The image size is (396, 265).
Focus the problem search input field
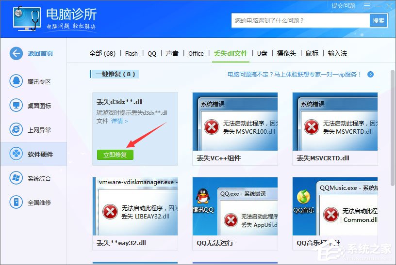click(x=300, y=20)
